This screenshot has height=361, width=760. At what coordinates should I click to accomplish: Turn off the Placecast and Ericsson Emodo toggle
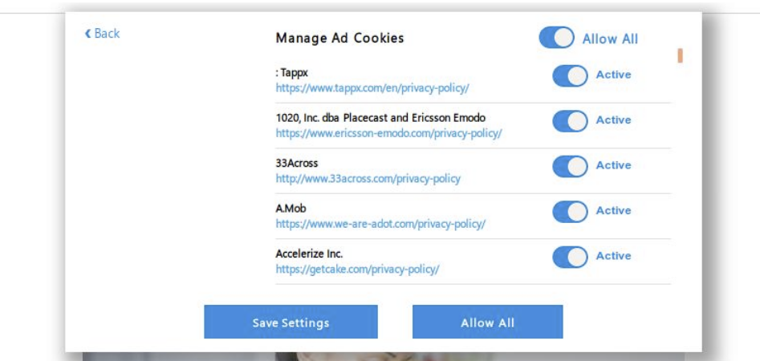click(x=570, y=120)
